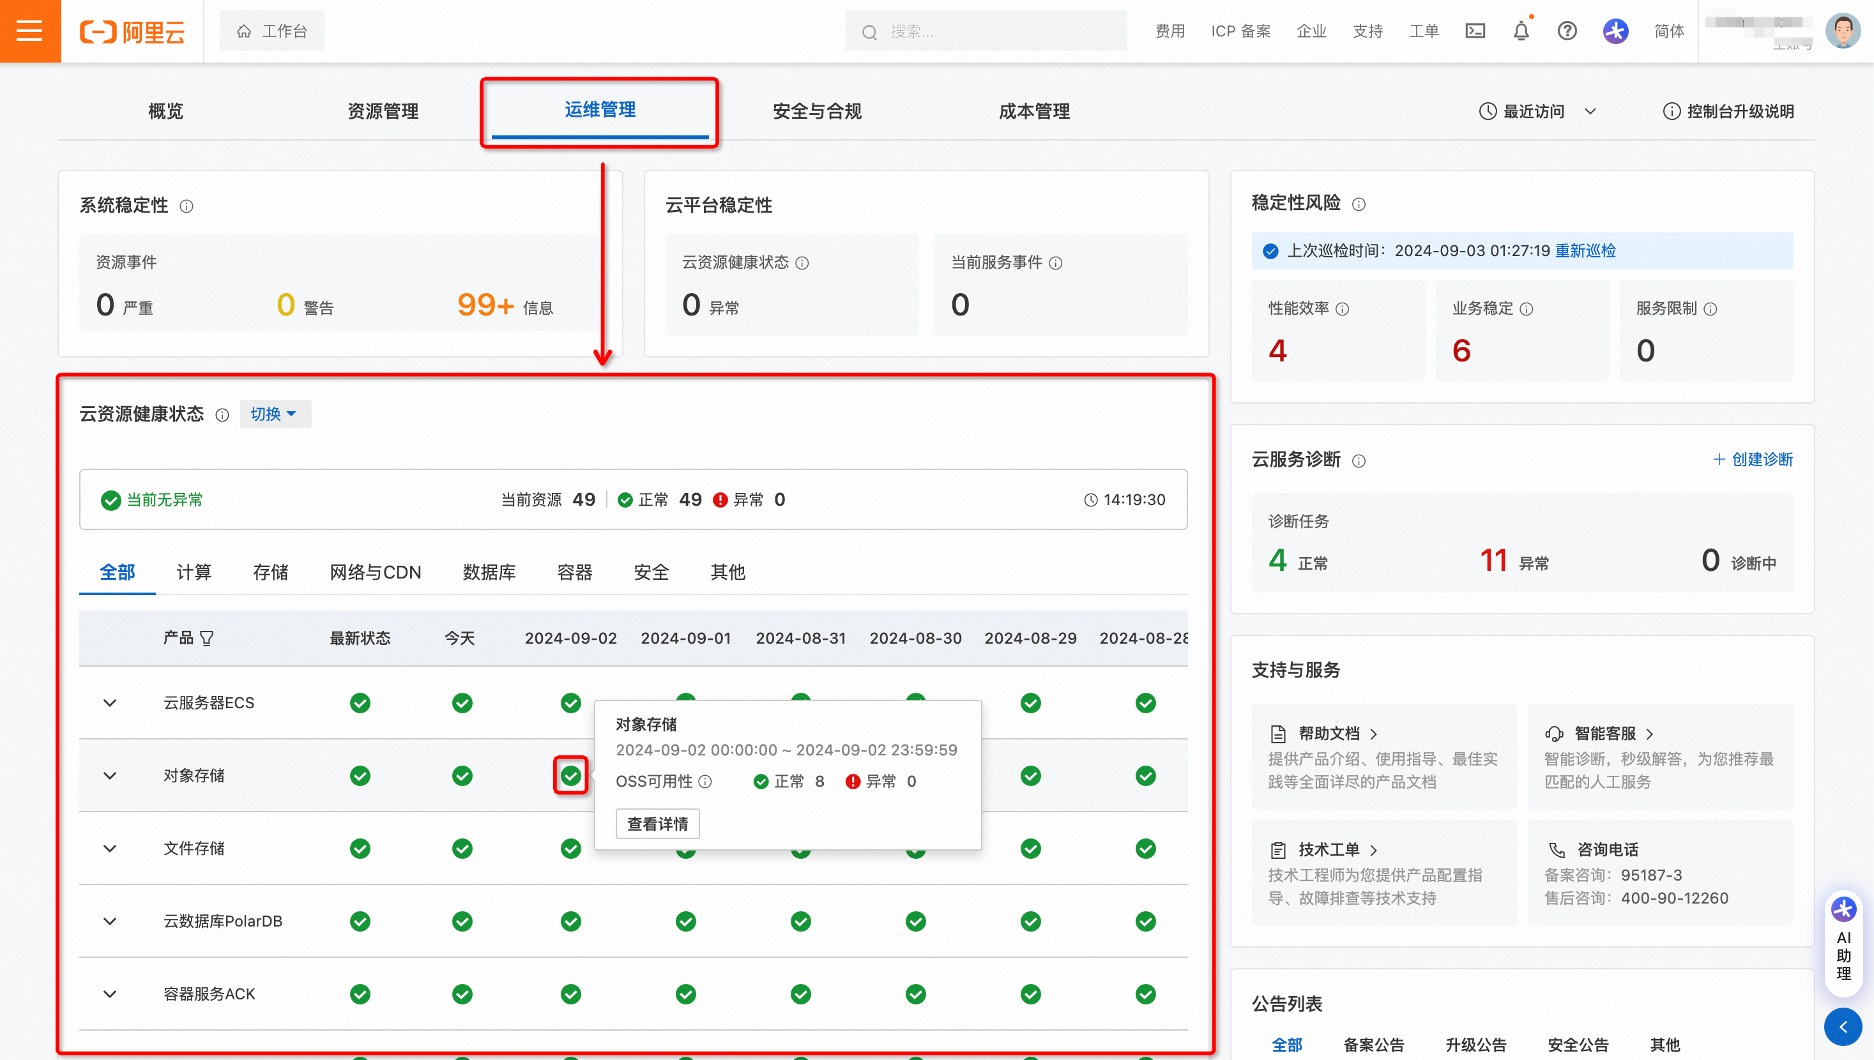Viewport: 1874px width, 1060px height.
Task: Open the 最近访问 dropdown
Action: (1537, 111)
